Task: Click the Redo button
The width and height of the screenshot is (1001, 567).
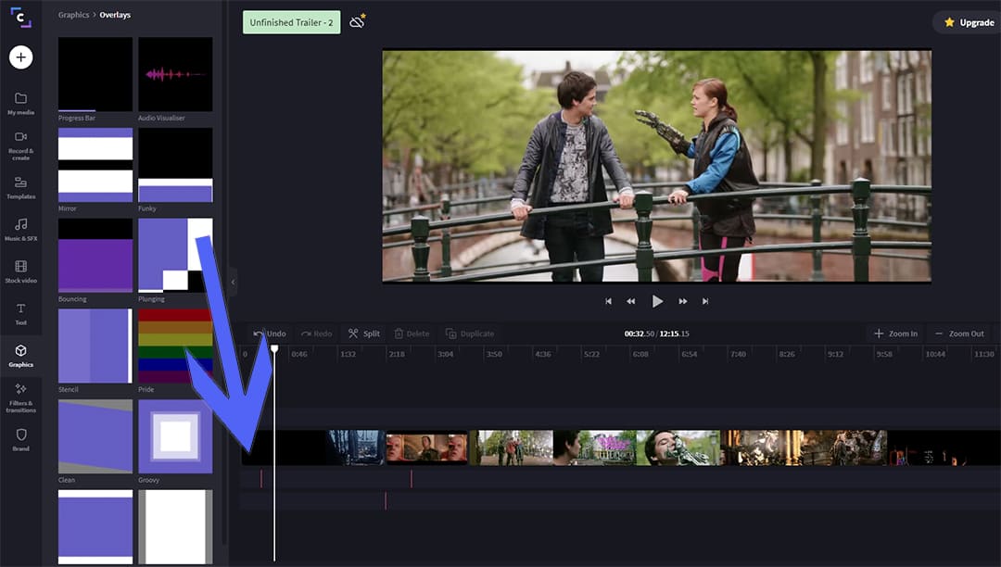Action: (317, 334)
